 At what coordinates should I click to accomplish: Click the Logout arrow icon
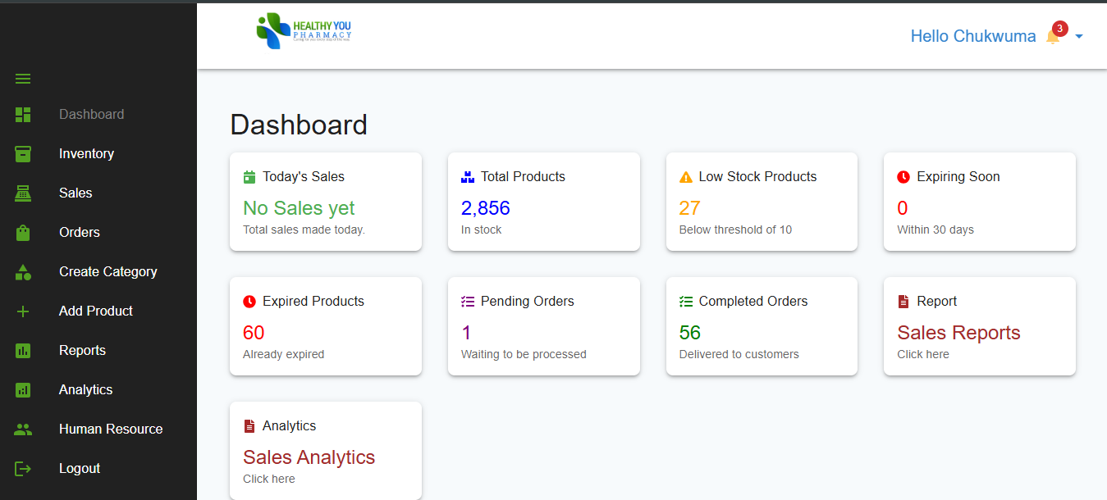[23, 469]
